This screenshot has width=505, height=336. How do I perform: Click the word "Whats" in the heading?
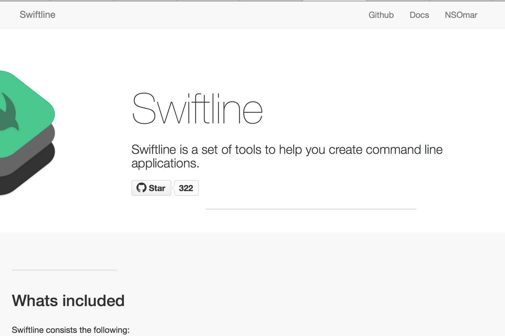click(x=34, y=300)
